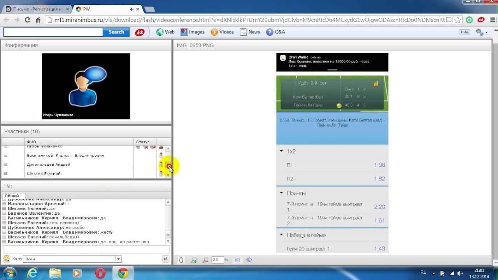Open row menu for Дикопольцев Андрей participant
This screenshot has width=498, height=280.
coord(5,164)
